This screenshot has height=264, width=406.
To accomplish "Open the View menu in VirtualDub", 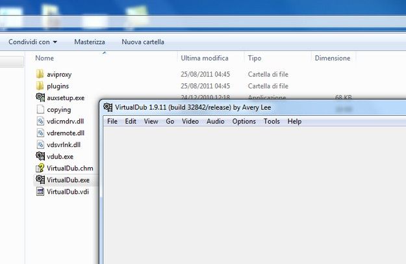I will click(x=151, y=121).
